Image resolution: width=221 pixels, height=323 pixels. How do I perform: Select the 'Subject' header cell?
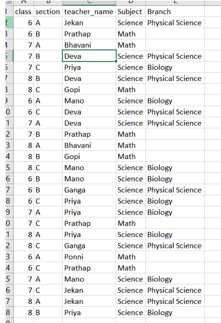coord(130,12)
